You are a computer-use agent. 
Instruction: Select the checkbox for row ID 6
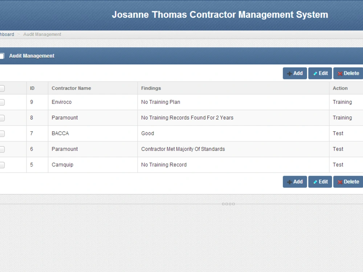click(x=2, y=149)
